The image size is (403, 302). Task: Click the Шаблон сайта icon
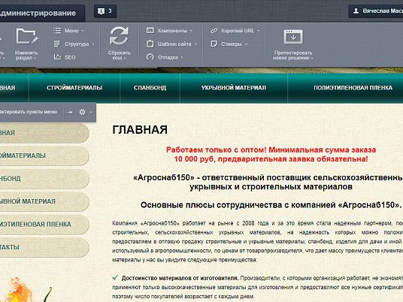point(150,44)
